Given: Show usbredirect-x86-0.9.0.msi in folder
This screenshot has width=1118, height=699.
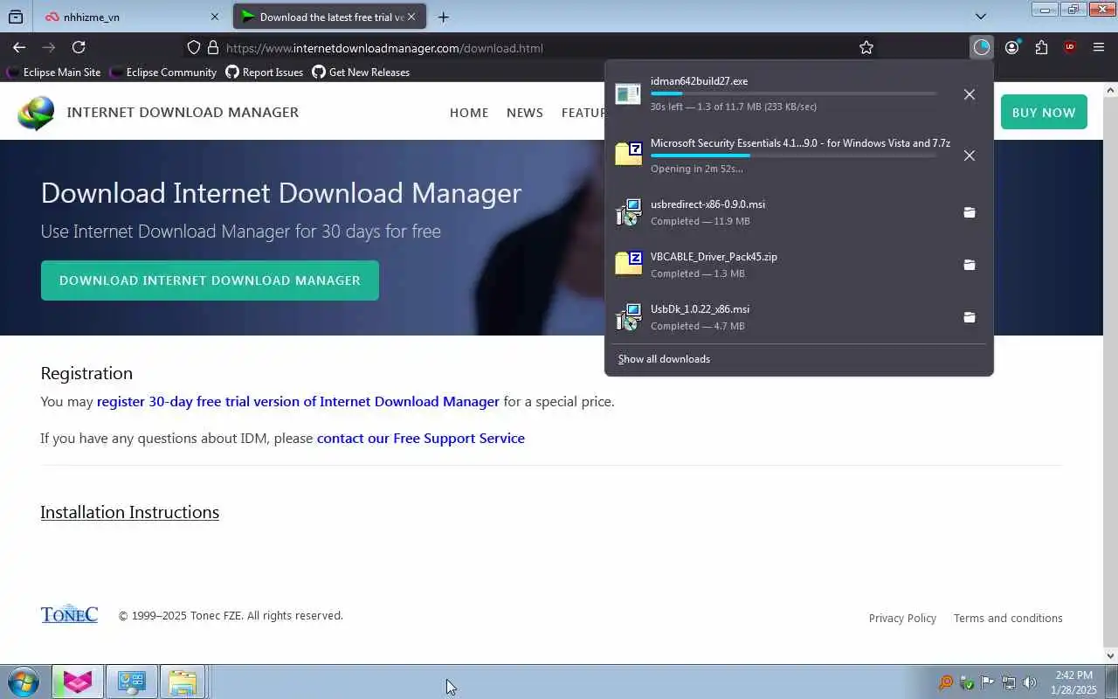Looking at the screenshot, I should [969, 212].
